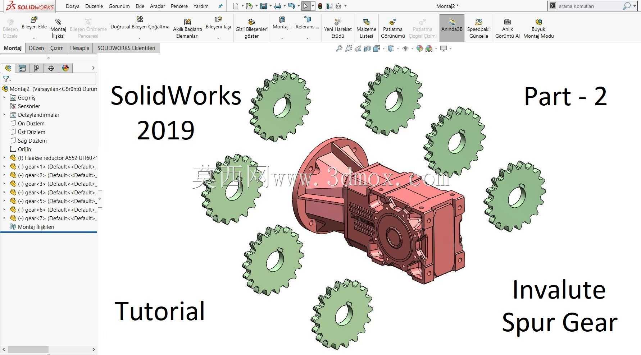Open the File Properties list icon

(x=329, y=6)
